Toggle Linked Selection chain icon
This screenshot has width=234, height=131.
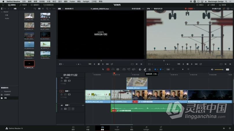coord(145,69)
